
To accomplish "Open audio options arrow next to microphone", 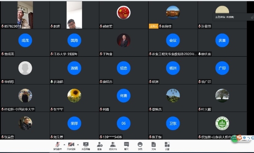I will (x=64, y=145).
